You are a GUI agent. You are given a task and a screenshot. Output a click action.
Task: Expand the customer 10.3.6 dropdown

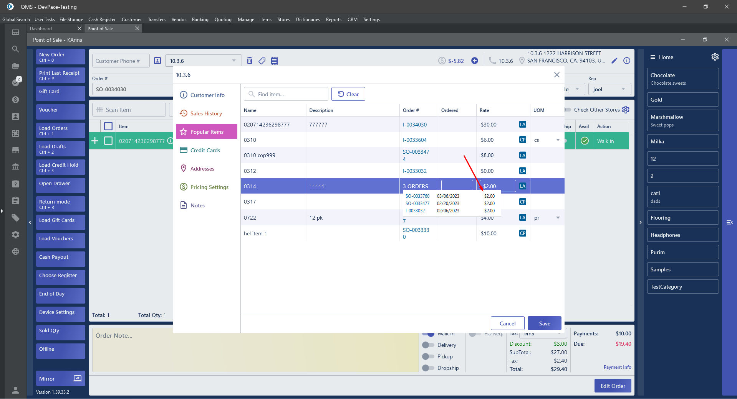(x=234, y=61)
